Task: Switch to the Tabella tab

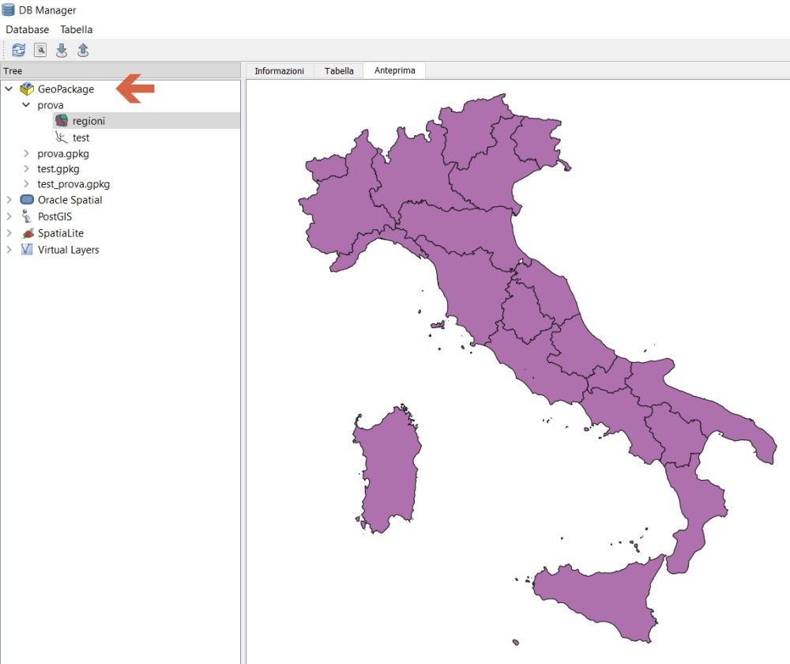Action: (x=338, y=70)
